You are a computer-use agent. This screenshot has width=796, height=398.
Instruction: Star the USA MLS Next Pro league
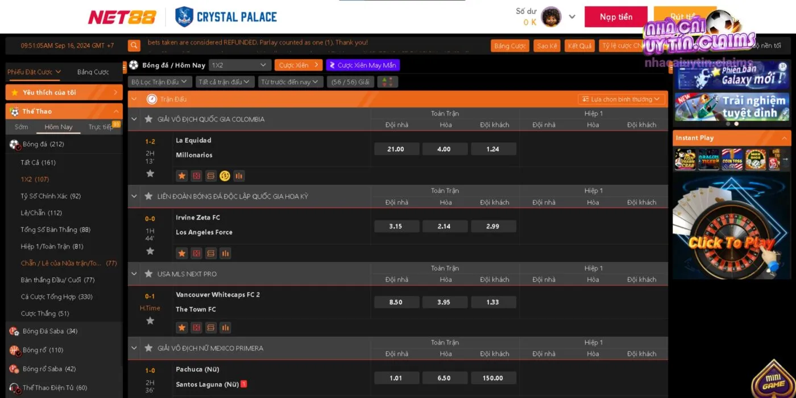148,274
